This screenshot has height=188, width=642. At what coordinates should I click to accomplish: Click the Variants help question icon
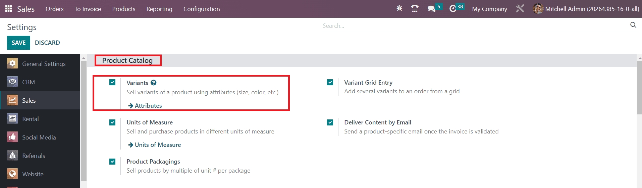coord(154,83)
